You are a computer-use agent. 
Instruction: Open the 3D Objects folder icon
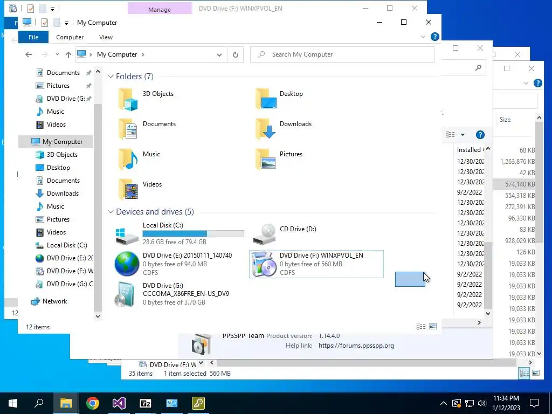pyautogui.click(x=128, y=99)
